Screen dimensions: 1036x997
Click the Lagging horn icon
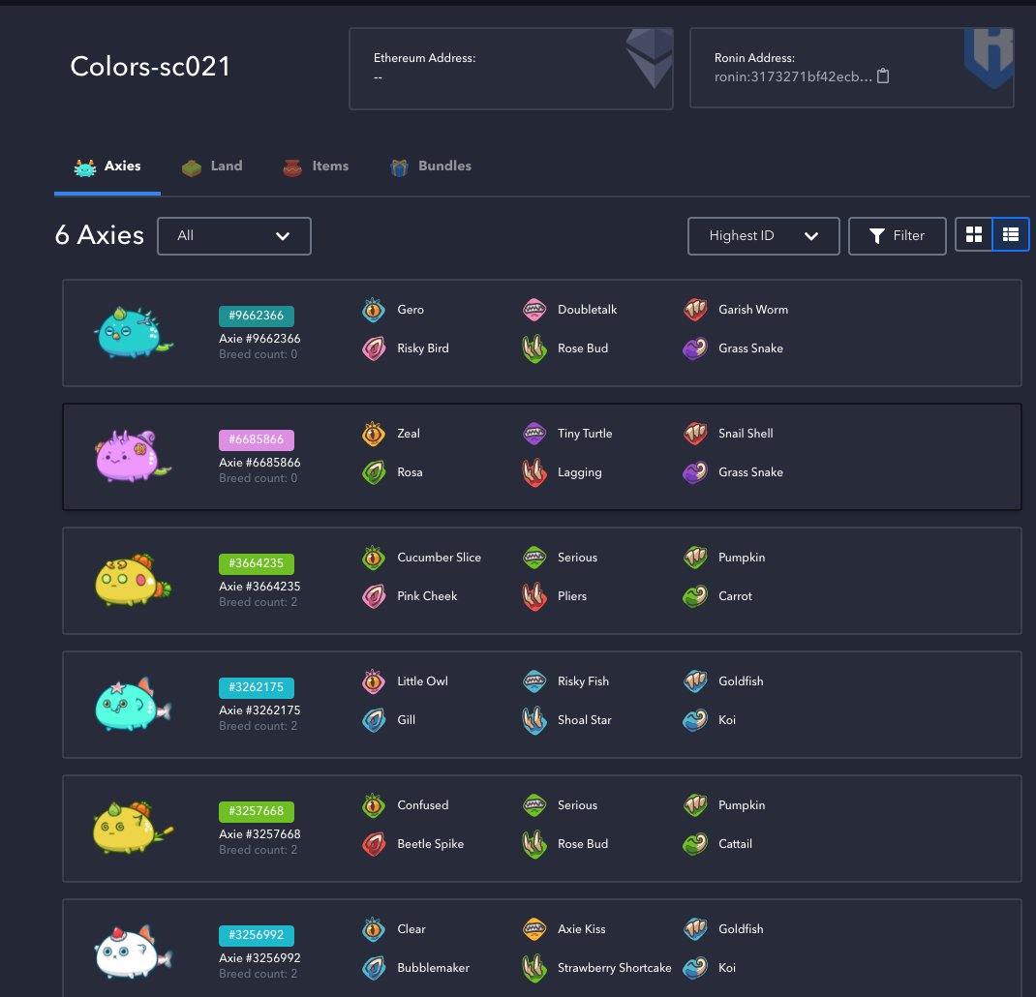(x=533, y=472)
